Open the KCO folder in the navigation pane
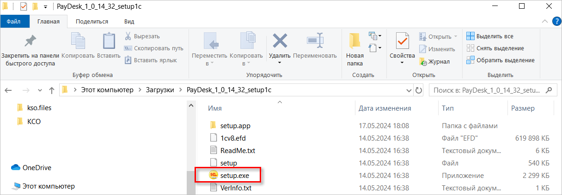 (34, 121)
